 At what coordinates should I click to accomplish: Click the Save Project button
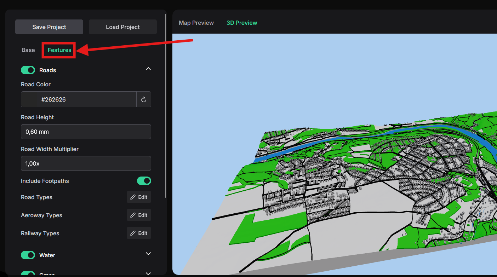(49, 27)
